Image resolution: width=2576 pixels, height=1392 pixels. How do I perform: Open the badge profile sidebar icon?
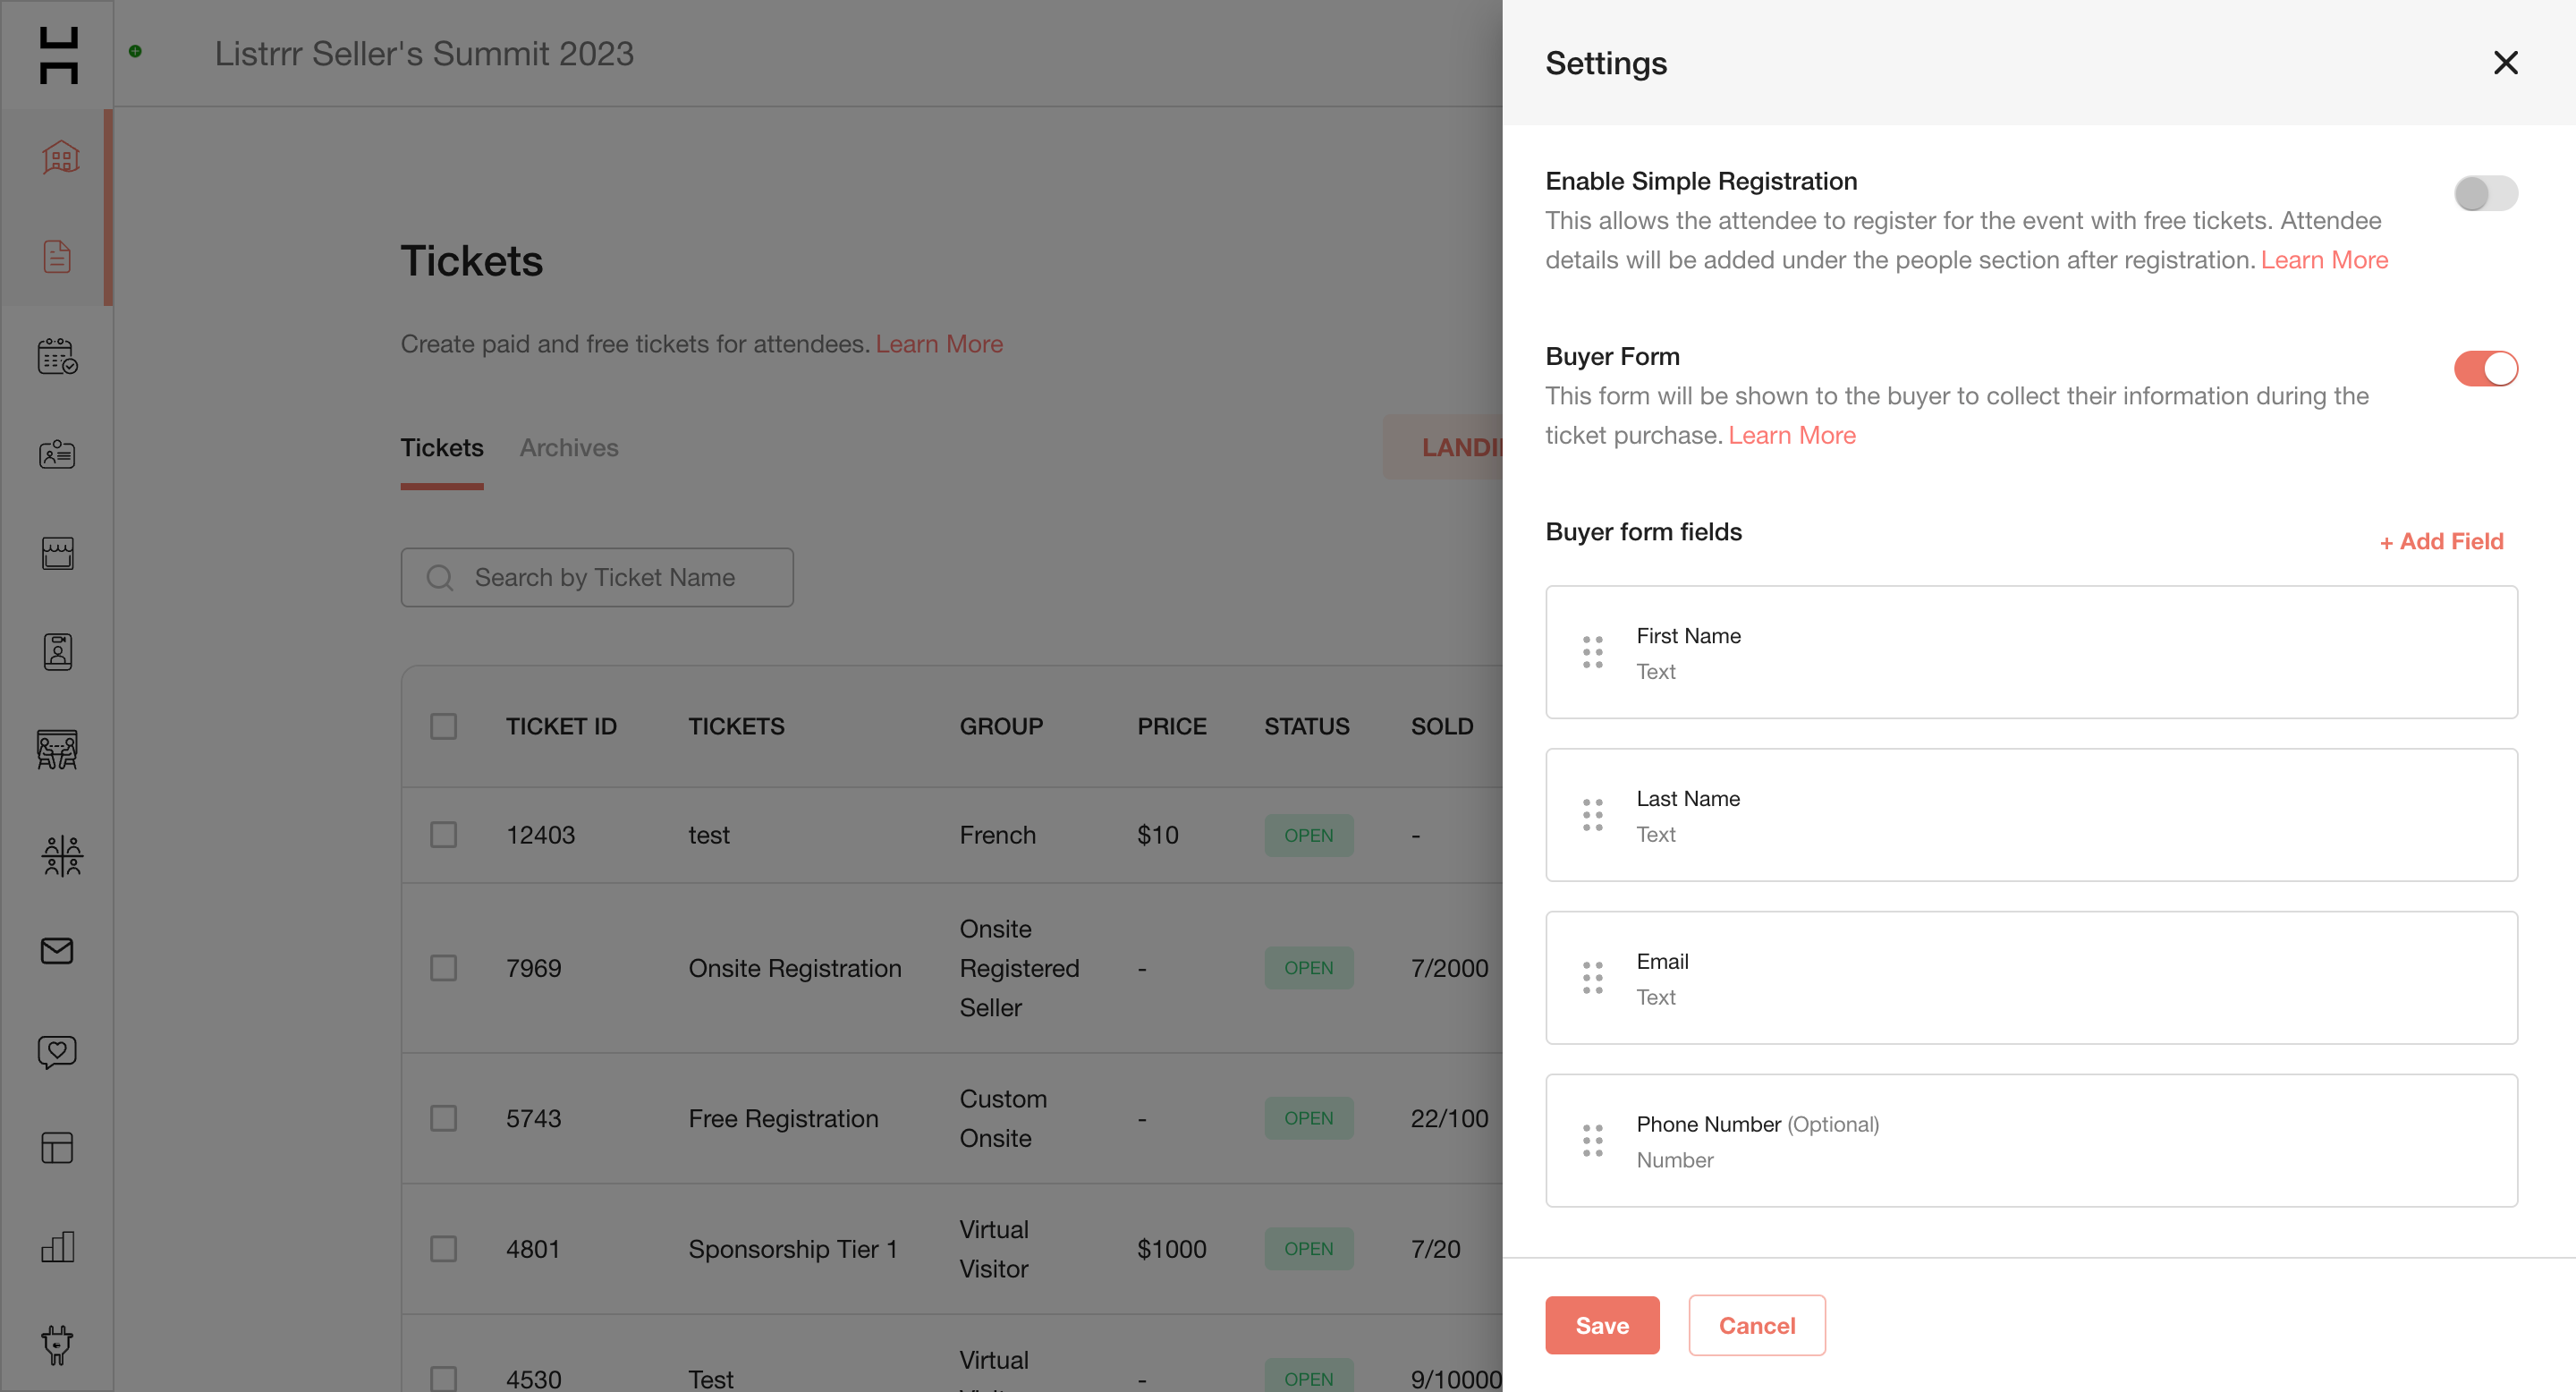coord(57,652)
